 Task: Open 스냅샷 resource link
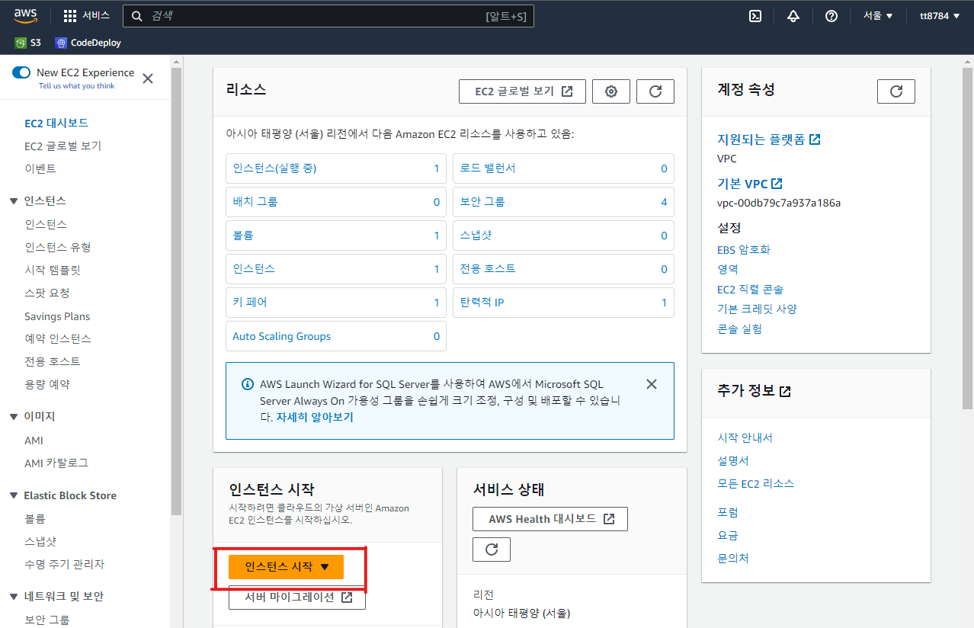point(476,235)
